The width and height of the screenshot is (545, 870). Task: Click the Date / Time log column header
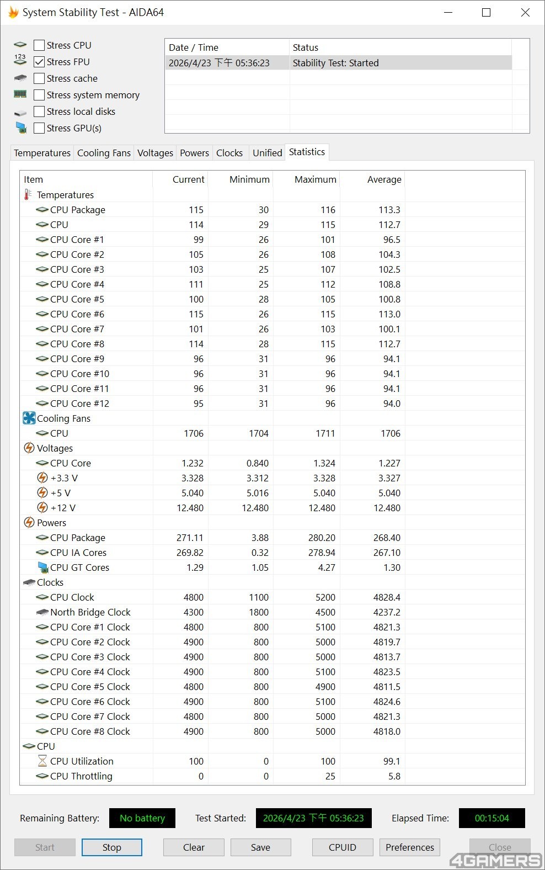click(x=227, y=47)
